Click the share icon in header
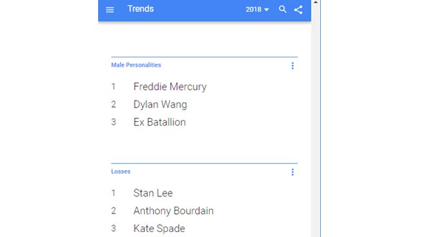426x237 pixels. (298, 10)
